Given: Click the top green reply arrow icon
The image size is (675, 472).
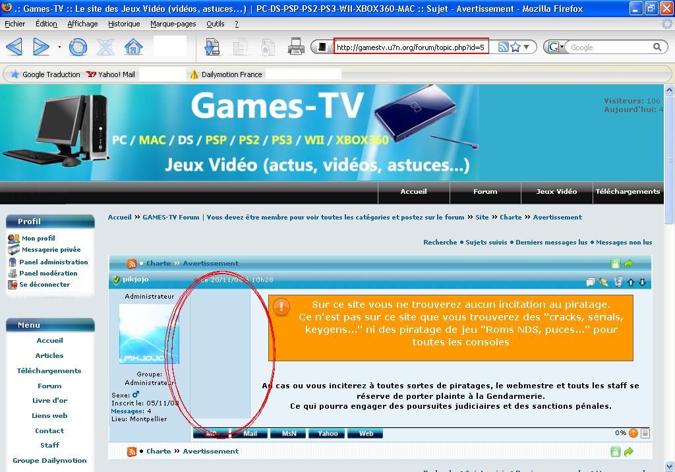Looking at the screenshot, I should (x=629, y=264).
